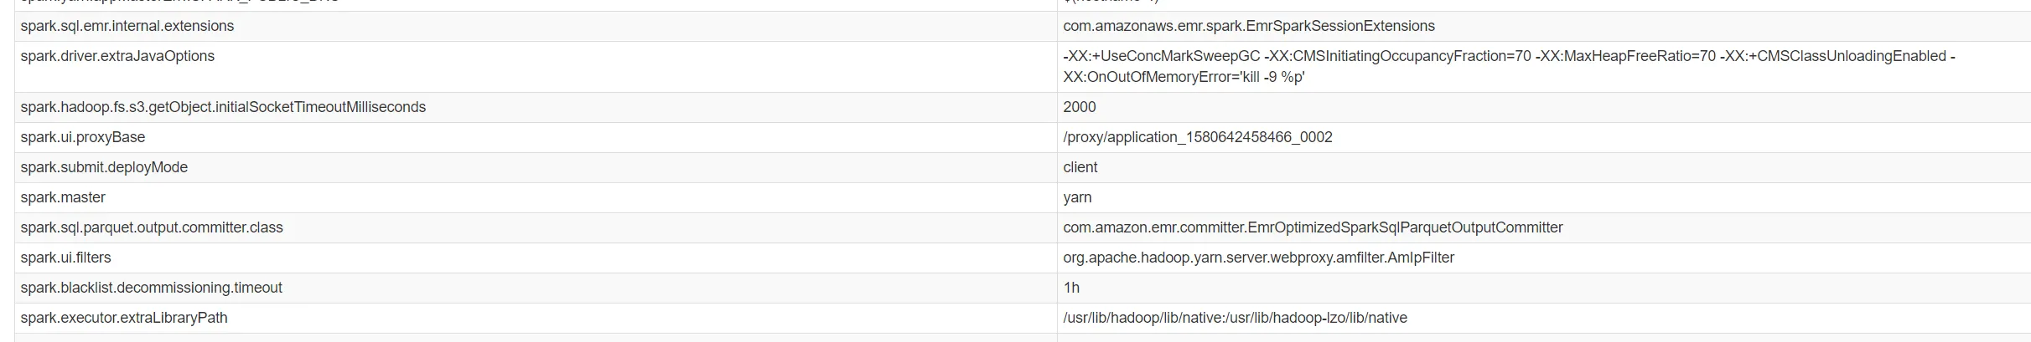Click the spark.ui.filters property name
This screenshot has height=342, width=2031.
point(65,258)
